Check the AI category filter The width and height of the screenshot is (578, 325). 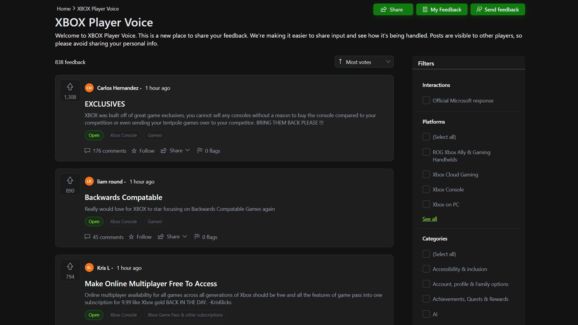click(426, 314)
